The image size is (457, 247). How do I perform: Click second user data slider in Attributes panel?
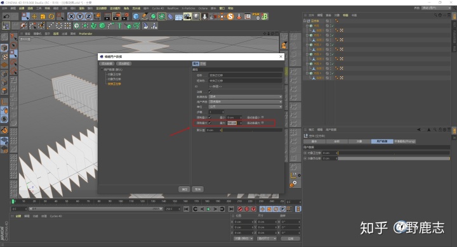pos(394,158)
